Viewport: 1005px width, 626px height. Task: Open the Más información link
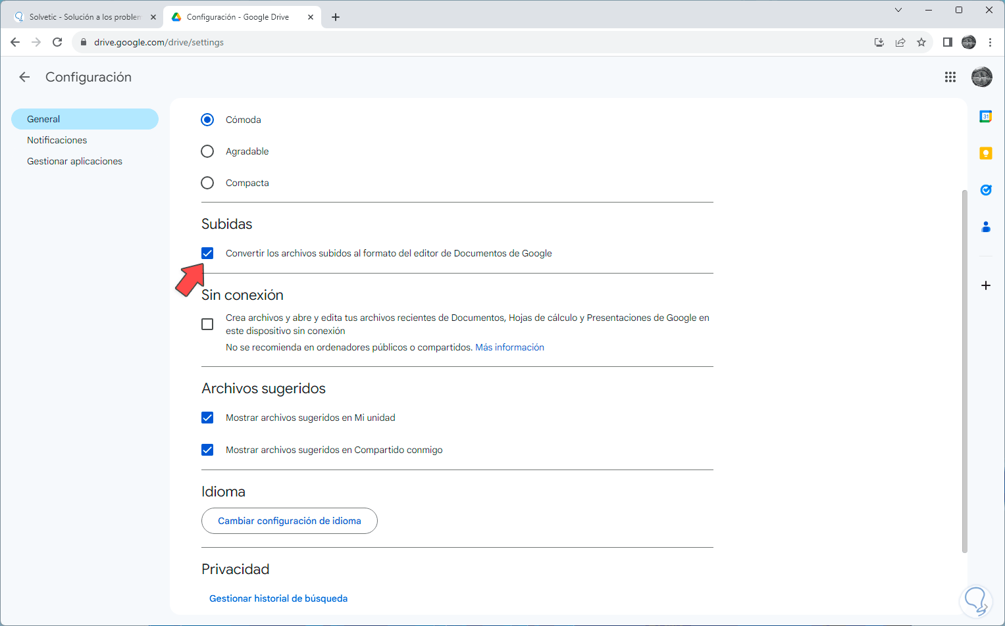tap(509, 347)
